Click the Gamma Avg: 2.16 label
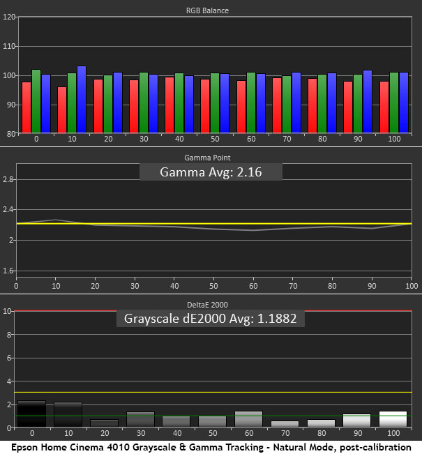422x454 pixels. point(211,172)
